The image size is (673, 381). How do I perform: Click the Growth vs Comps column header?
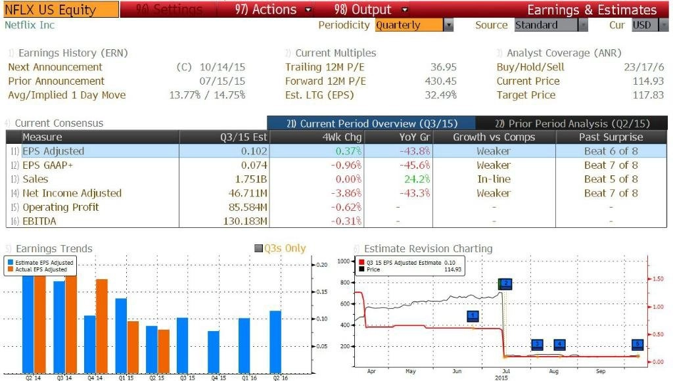coord(494,137)
